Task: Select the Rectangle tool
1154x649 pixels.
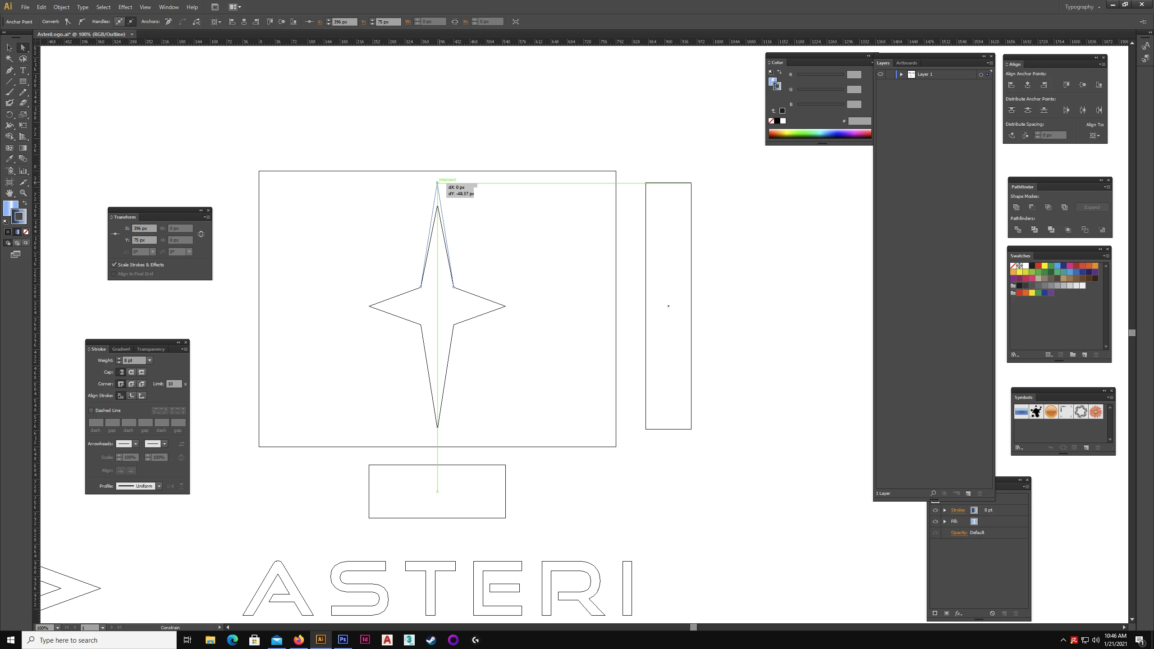Action: [x=23, y=82]
